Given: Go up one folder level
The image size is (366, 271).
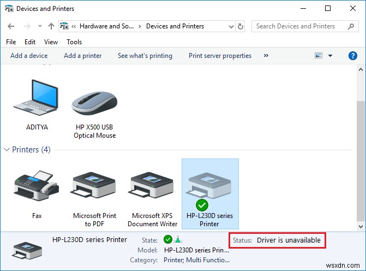Looking at the screenshot, I should click(x=51, y=26).
